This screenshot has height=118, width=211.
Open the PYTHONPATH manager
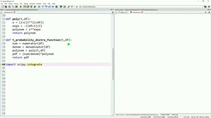click(x=72, y=7)
